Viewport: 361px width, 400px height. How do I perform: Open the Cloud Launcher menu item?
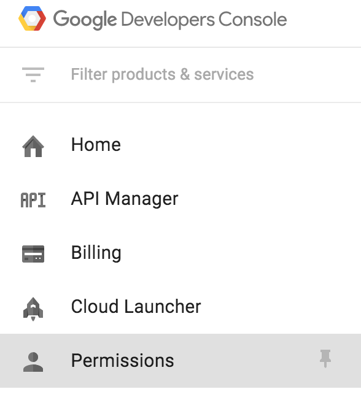[180, 306]
